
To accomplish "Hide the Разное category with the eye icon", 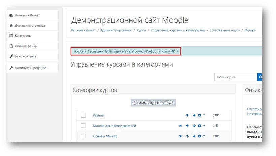I will point(187,115).
